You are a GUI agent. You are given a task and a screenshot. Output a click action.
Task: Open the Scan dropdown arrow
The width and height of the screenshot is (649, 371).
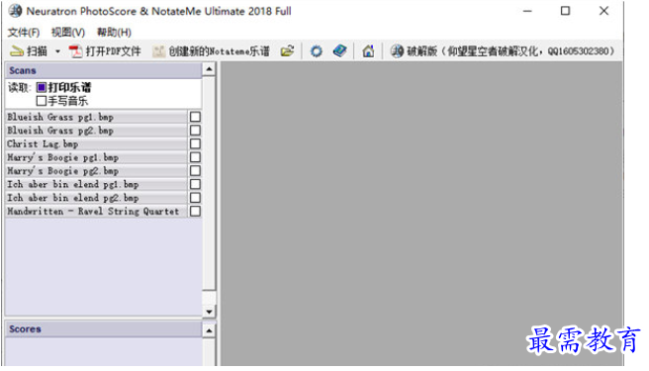point(57,51)
